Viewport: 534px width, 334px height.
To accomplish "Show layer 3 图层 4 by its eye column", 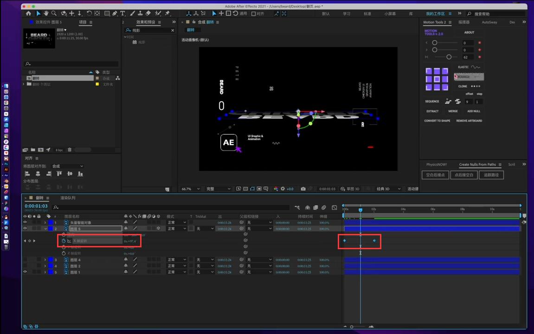I will (25, 260).
